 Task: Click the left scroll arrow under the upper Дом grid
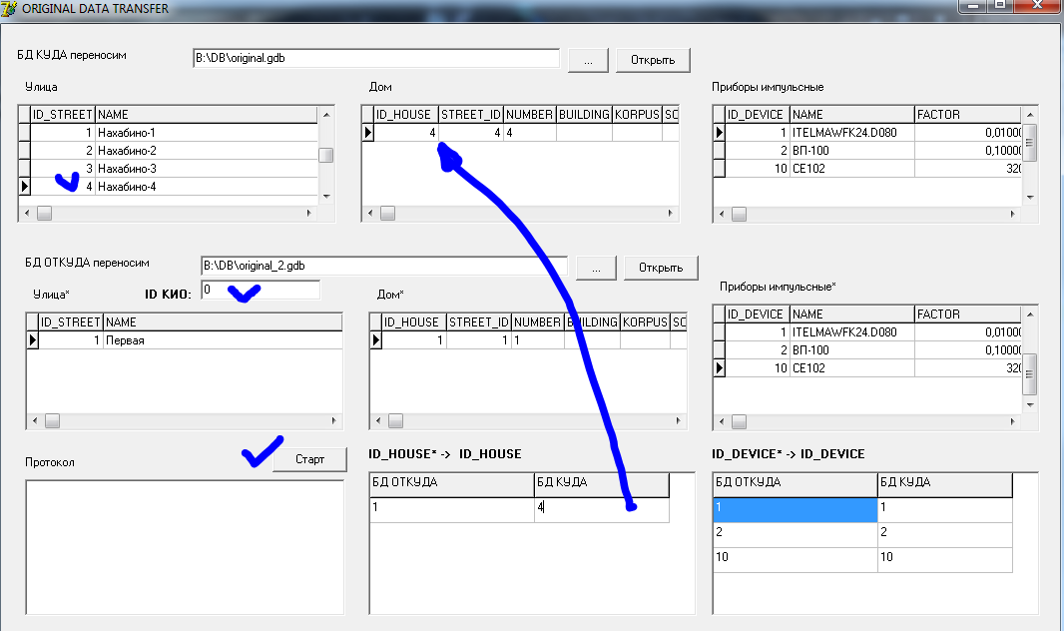(368, 213)
